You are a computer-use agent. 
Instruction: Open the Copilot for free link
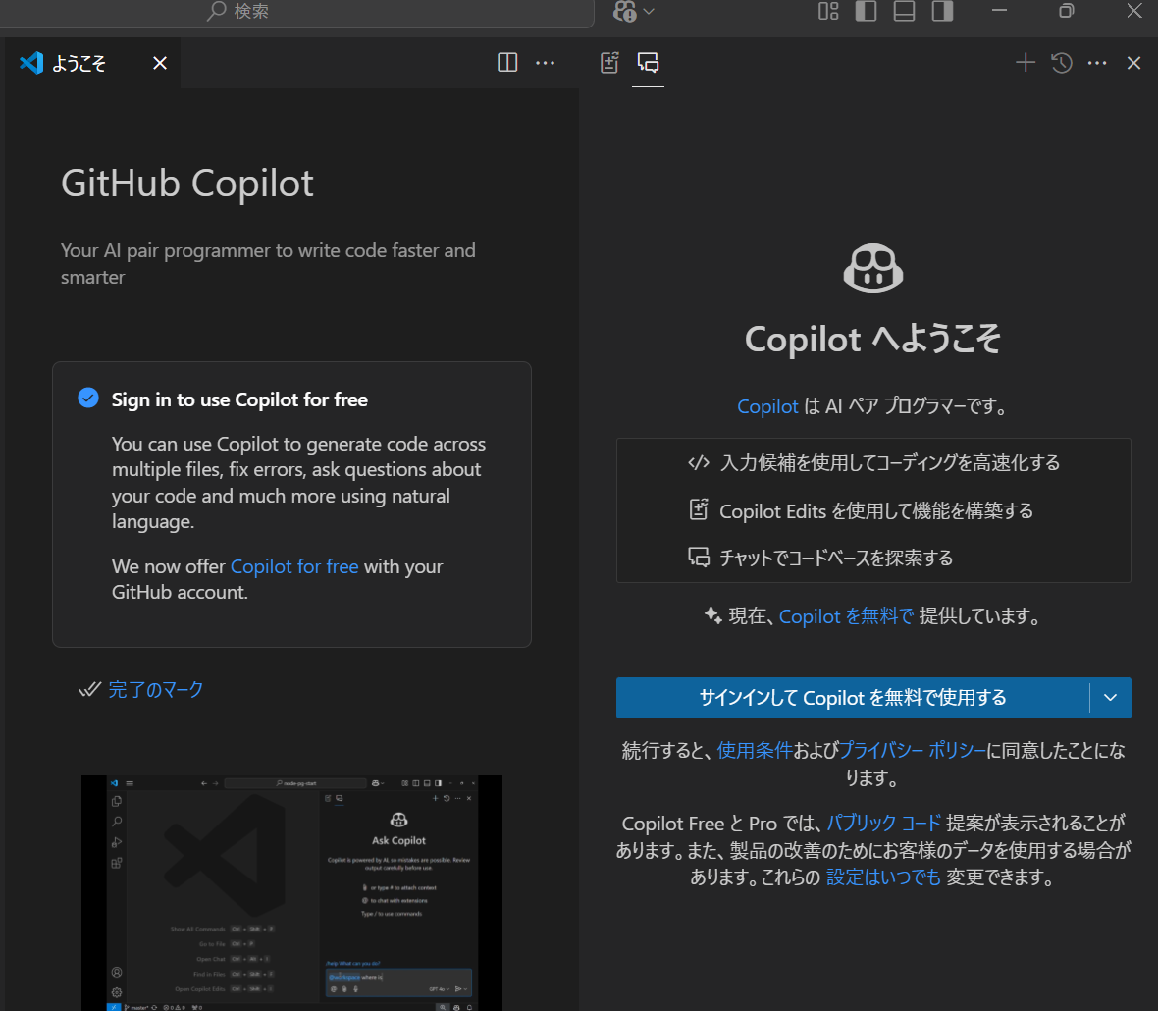tap(294, 566)
